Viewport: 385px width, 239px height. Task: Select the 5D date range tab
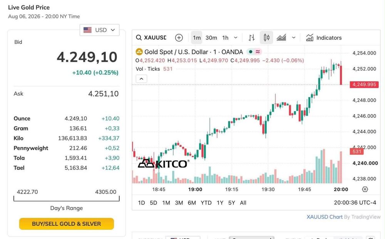click(154, 203)
